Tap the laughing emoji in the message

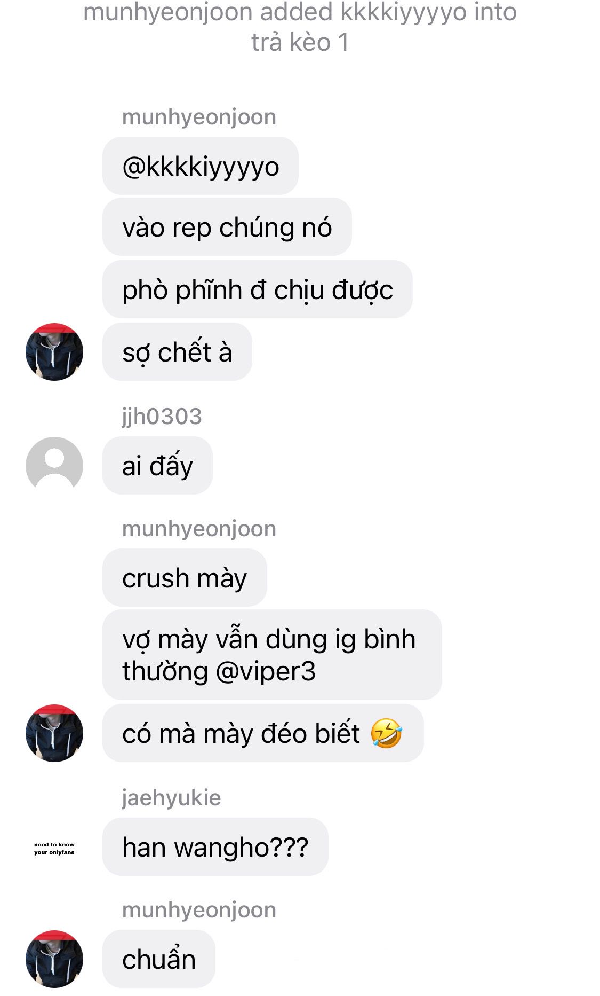pos(386,733)
